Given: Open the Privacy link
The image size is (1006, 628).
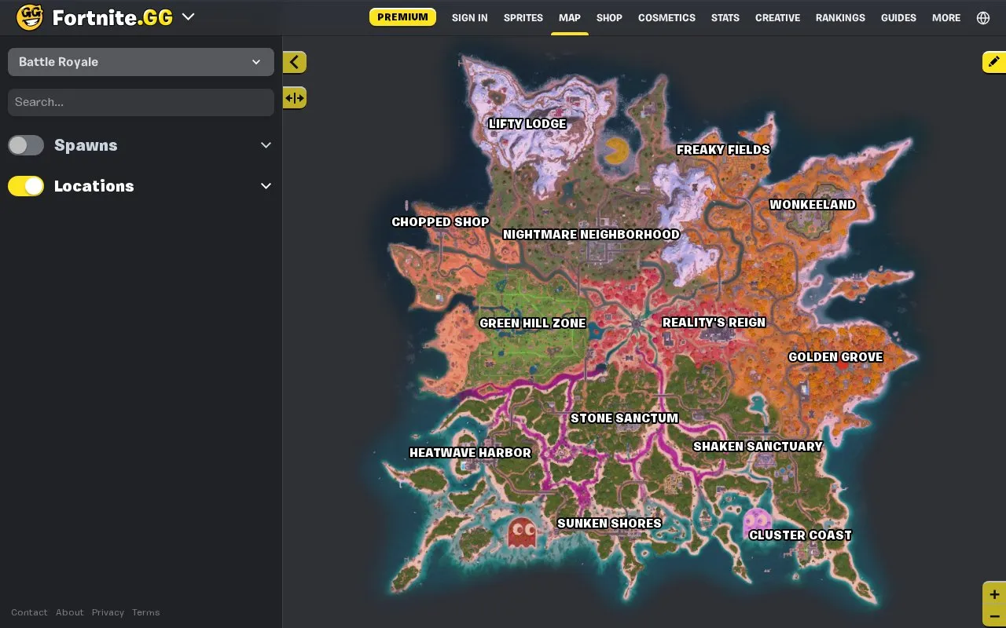Looking at the screenshot, I should [x=108, y=612].
